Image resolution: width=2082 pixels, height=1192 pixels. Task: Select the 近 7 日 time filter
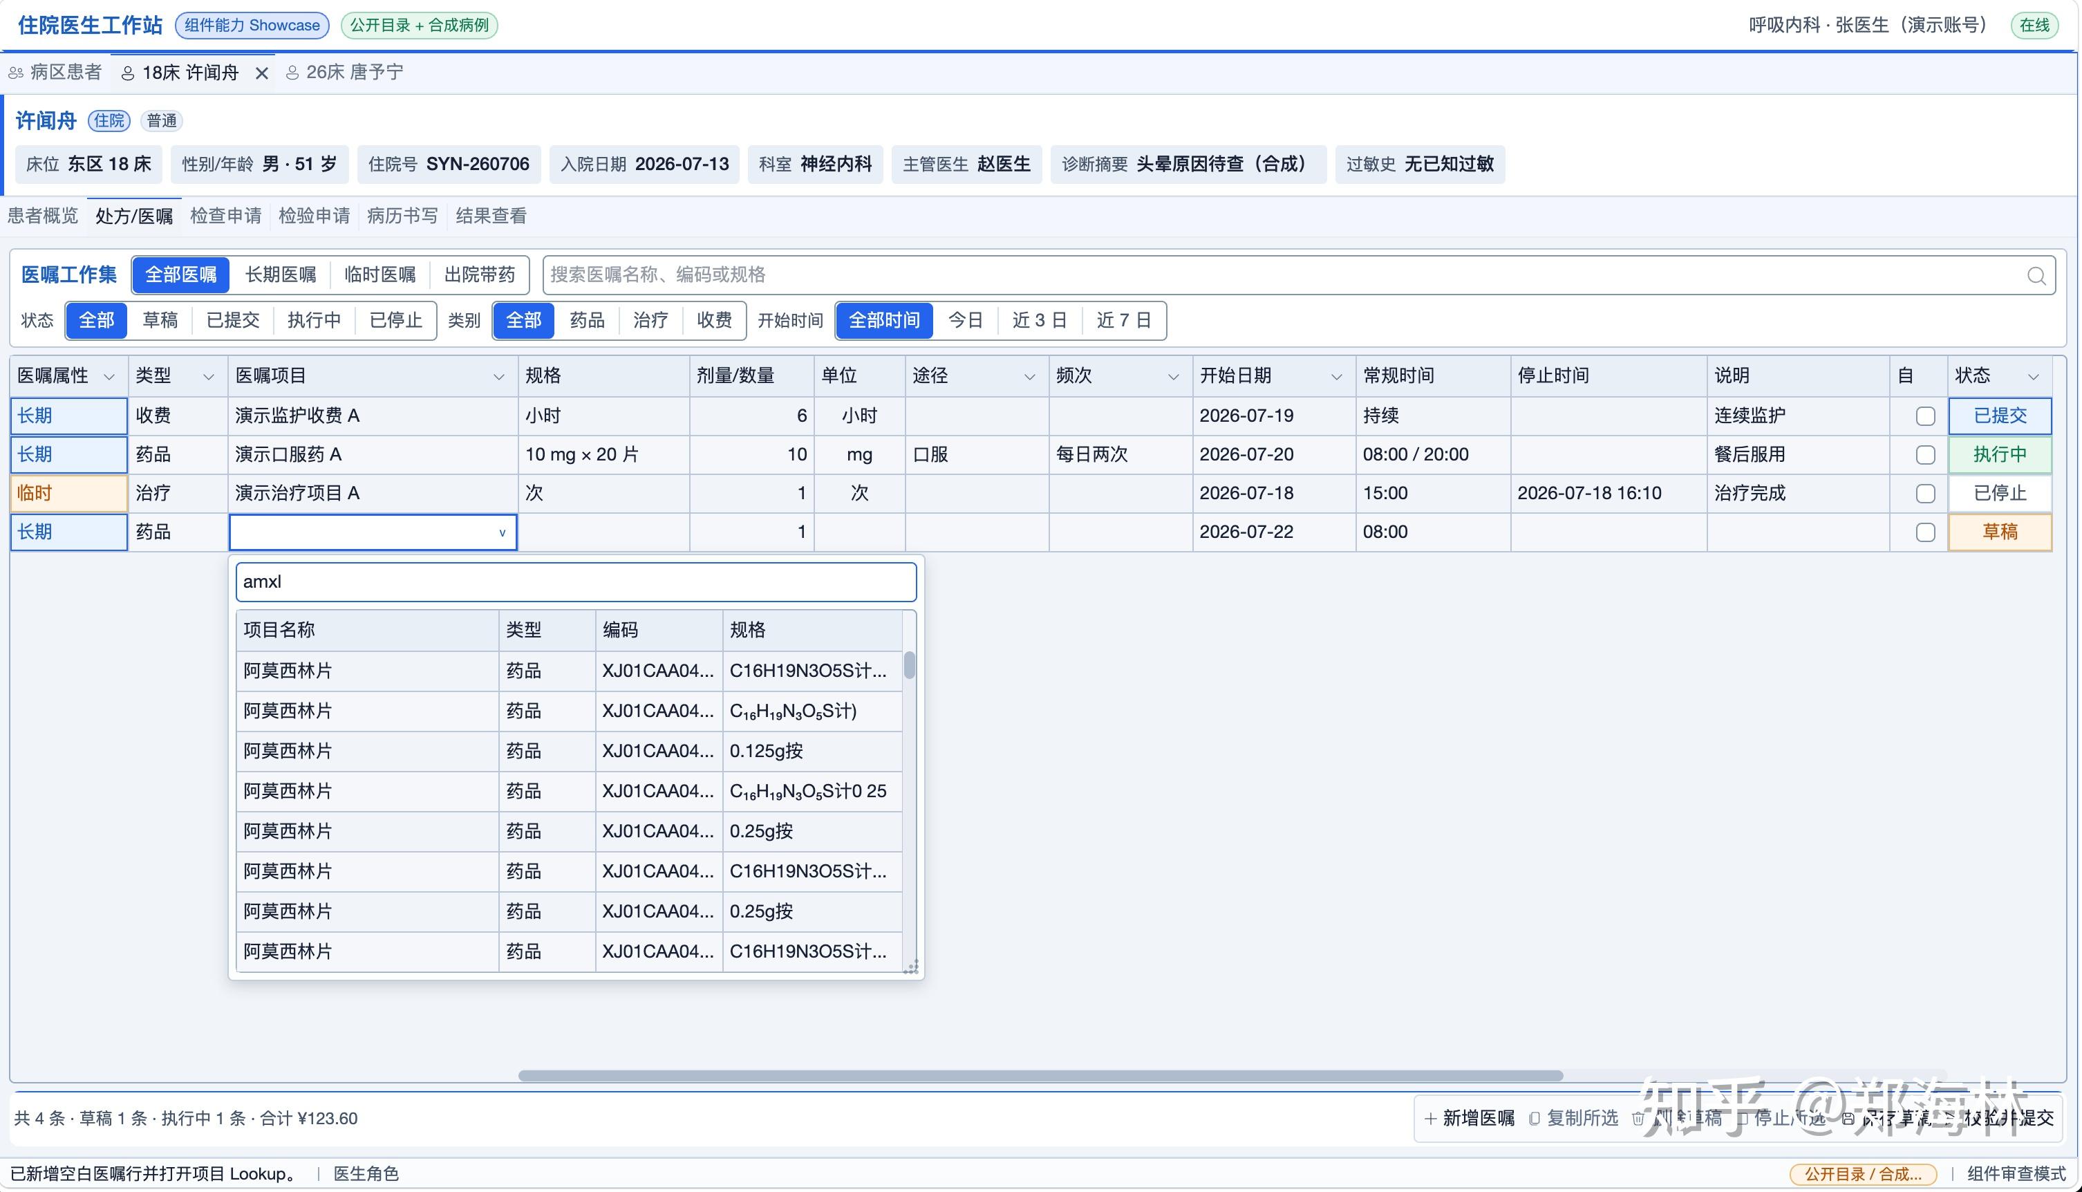pyautogui.click(x=1124, y=320)
